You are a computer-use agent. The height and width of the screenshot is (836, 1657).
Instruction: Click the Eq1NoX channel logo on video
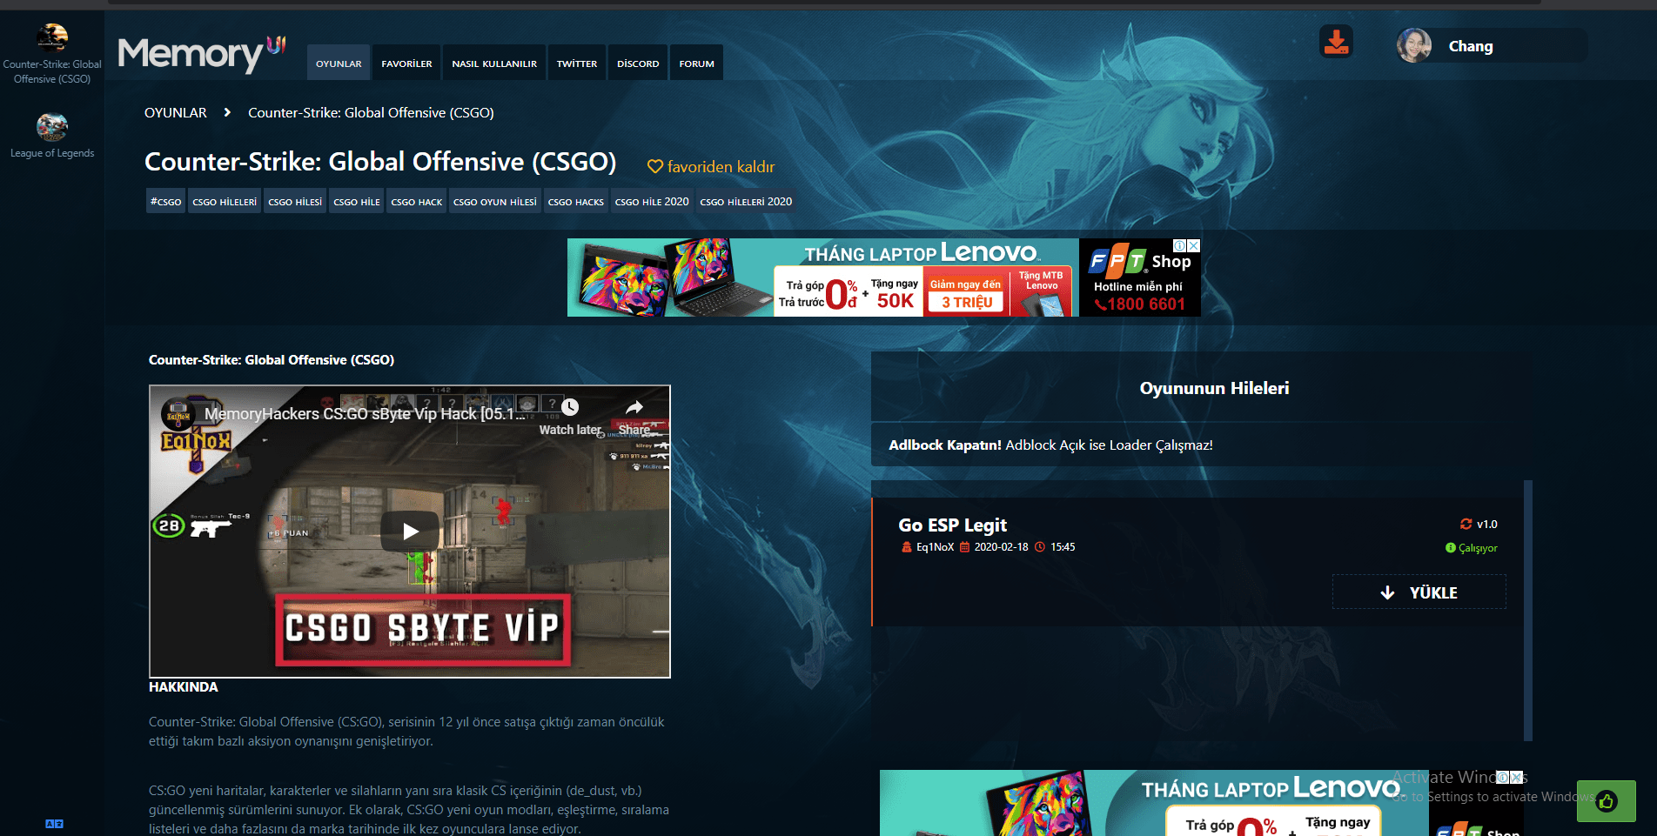tap(178, 413)
